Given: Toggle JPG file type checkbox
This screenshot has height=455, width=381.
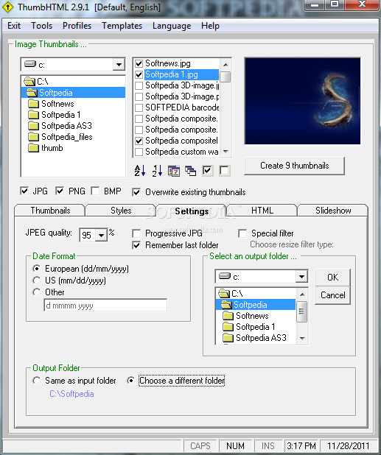Looking at the screenshot, I should point(24,191).
